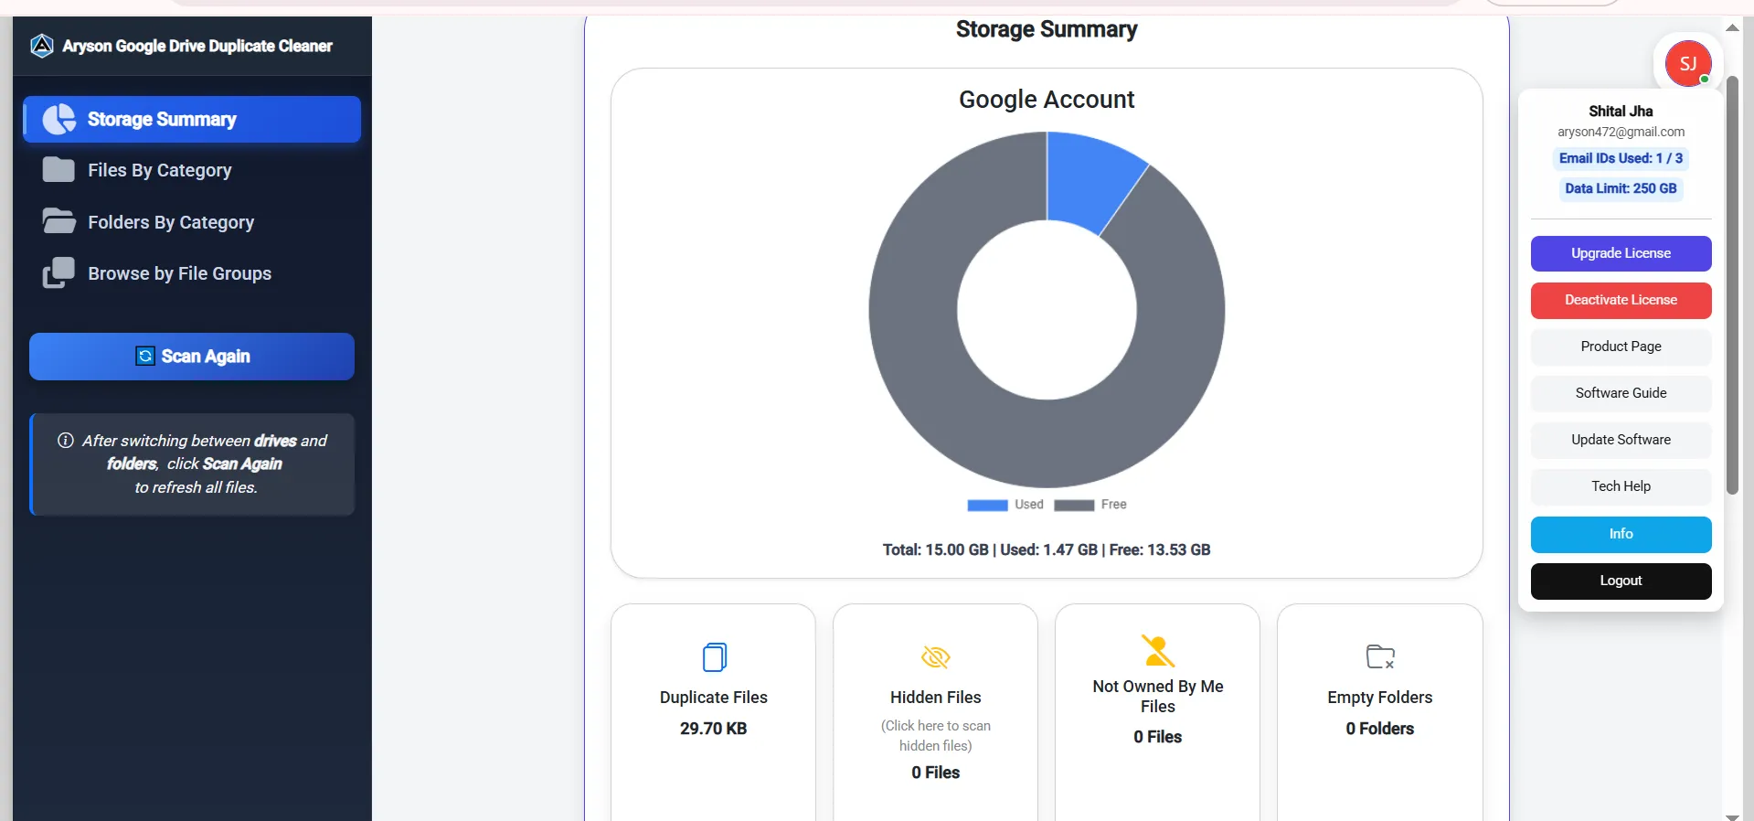Click the Empty Folders folder icon
Image resolution: width=1754 pixels, height=821 pixels.
pos(1380,656)
